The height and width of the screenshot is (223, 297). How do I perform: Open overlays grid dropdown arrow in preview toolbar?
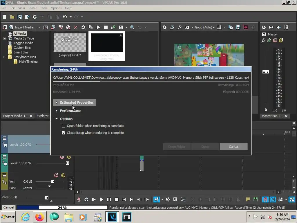point(225,27)
